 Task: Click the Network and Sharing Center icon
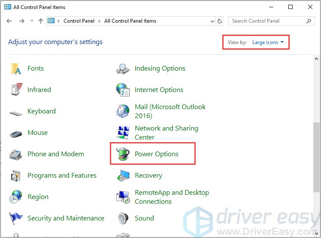[x=123, y=132]
